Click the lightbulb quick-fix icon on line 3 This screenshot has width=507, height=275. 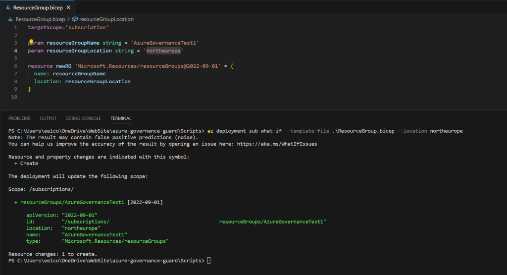click(x=31, y=42)
